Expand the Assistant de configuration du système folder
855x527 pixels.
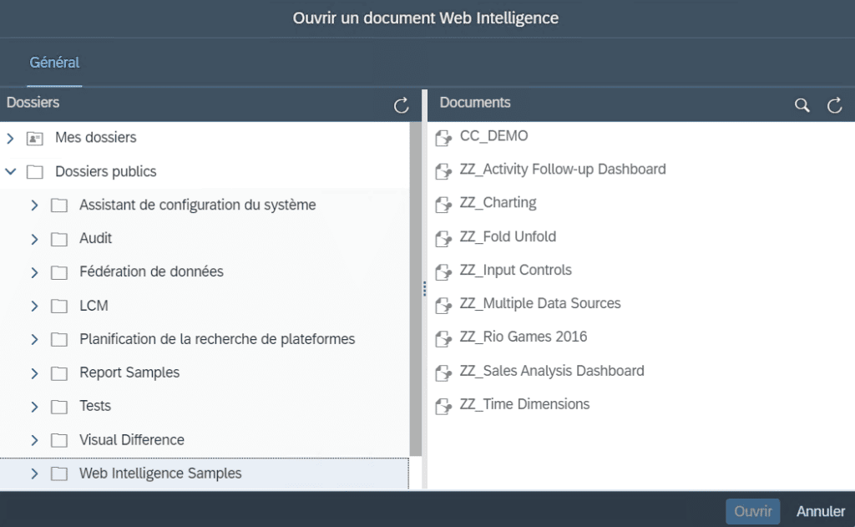coord(34,205)
